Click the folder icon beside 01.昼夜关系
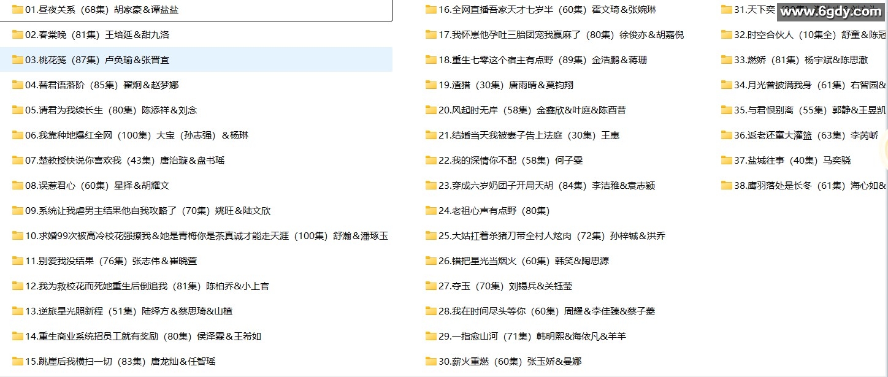The image size is (888, 377). (x=17, y=10)
